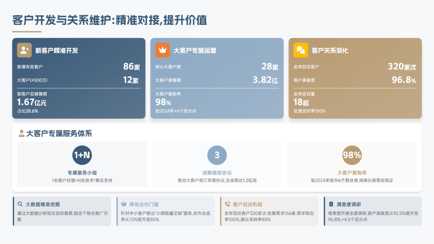Click the 320家次 return-visit figure
Viewport: 434px width, 244px height.
tap(402, 67)
